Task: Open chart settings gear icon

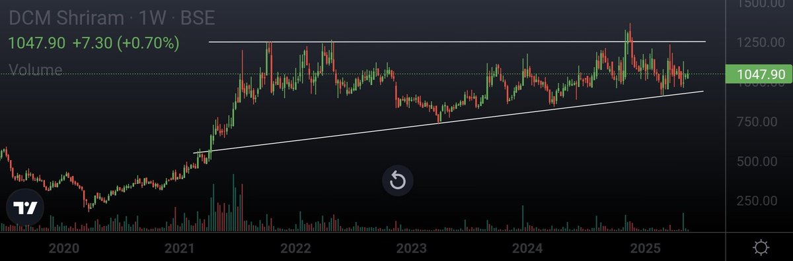Action: coord(761,248)
